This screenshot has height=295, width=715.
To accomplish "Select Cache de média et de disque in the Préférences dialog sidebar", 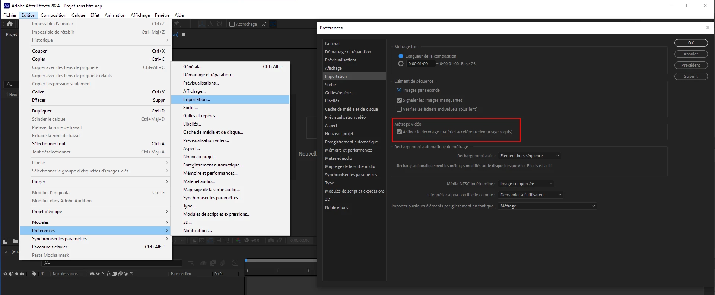I will tap(354, 109).
